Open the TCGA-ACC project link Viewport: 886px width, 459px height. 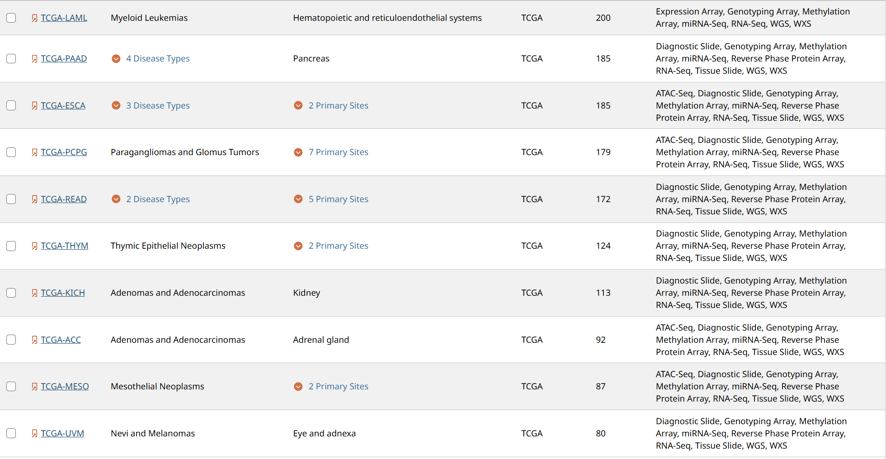[61, 340]
